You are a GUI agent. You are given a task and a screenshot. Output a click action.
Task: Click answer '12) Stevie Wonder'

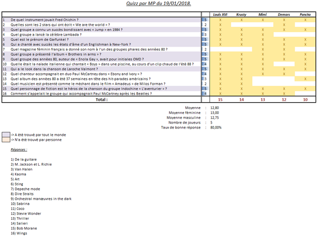point(26,214)
